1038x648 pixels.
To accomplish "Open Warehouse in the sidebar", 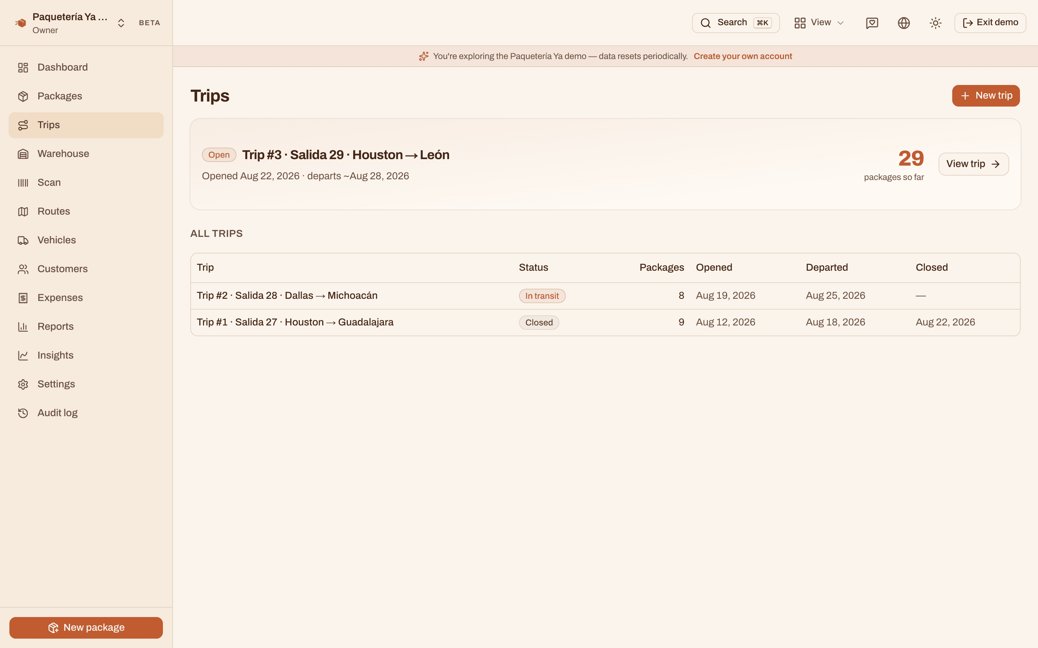I will pos(86,154).
